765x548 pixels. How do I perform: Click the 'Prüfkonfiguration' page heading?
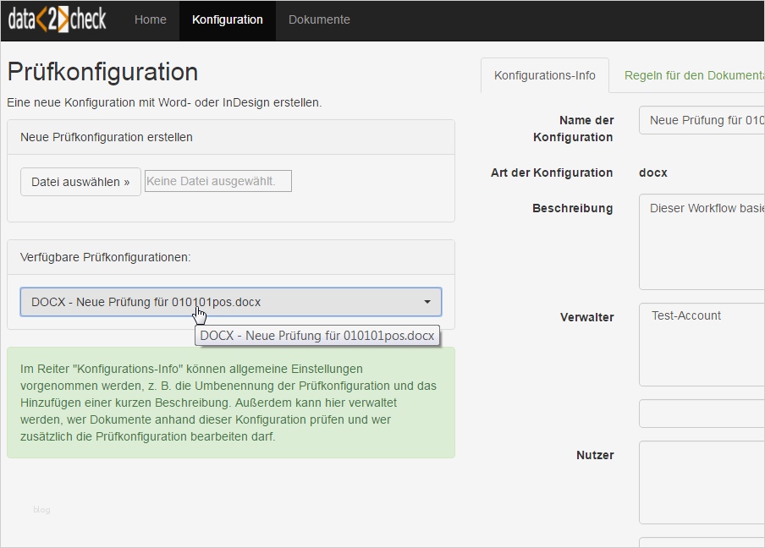[102, 72]
